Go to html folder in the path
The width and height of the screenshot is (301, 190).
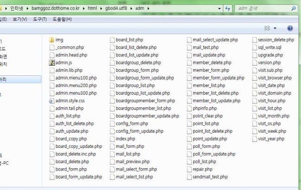(92, 8)
